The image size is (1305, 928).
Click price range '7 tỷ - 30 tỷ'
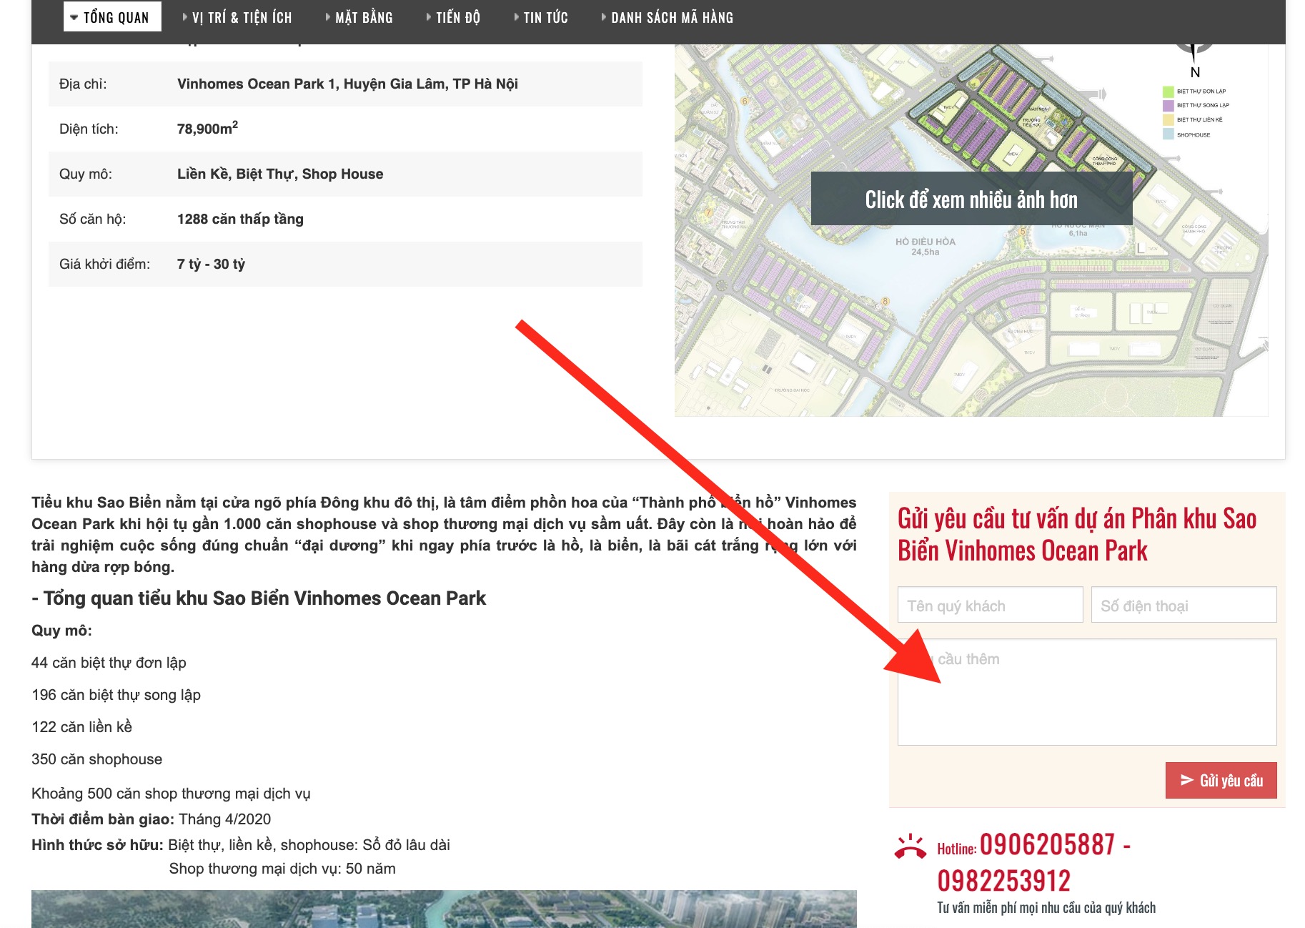click(x=211, y=264)
